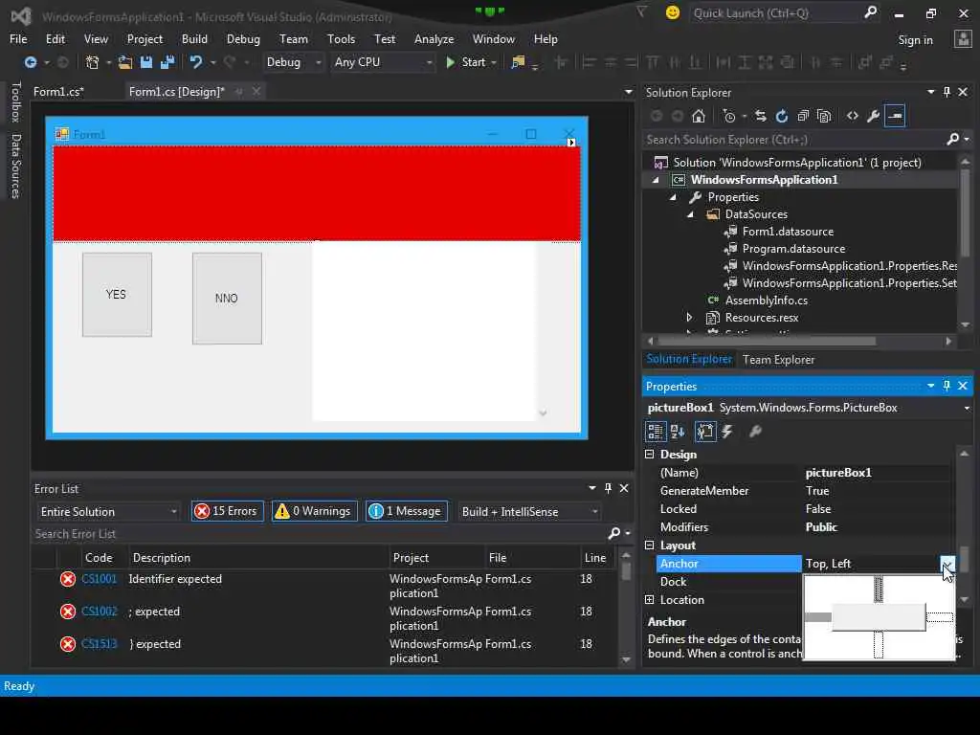
Task: Click the New Project toolbar icon
Action: tap(92, 62)
